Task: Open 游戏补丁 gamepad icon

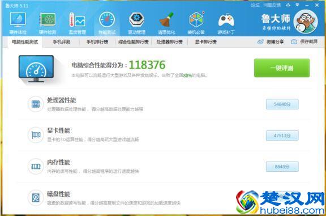Action: pyautogui.click(x=226, y=20)
